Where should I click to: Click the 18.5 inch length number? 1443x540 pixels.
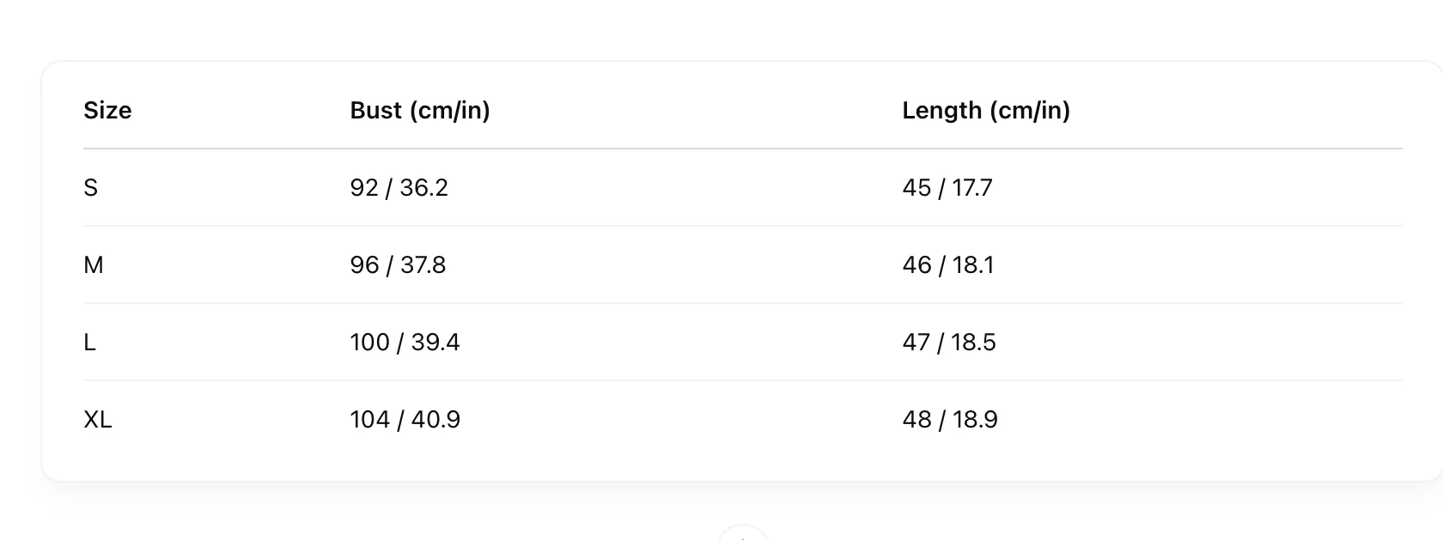click(x=973, y=343)
